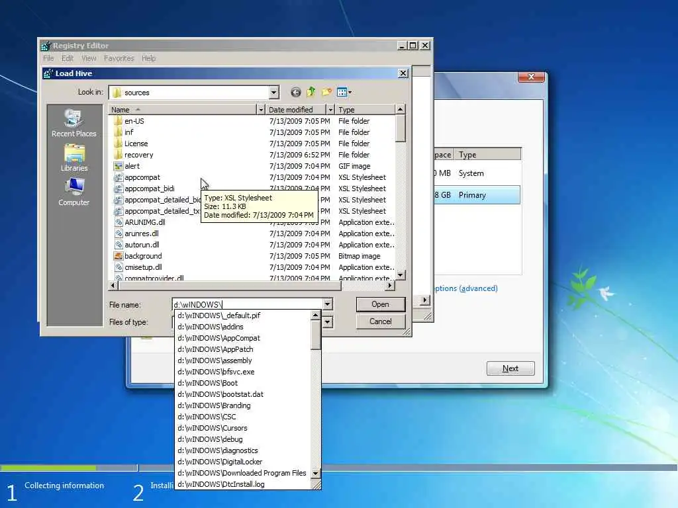Select the appcompat stylesheet file icon
The height and width of the screenshot is (508, 678).
point(119,177)
